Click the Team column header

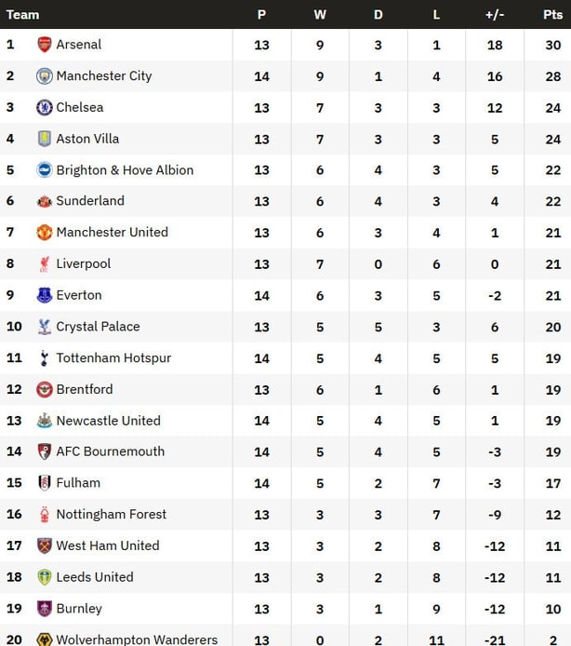[x=23, y=14]
